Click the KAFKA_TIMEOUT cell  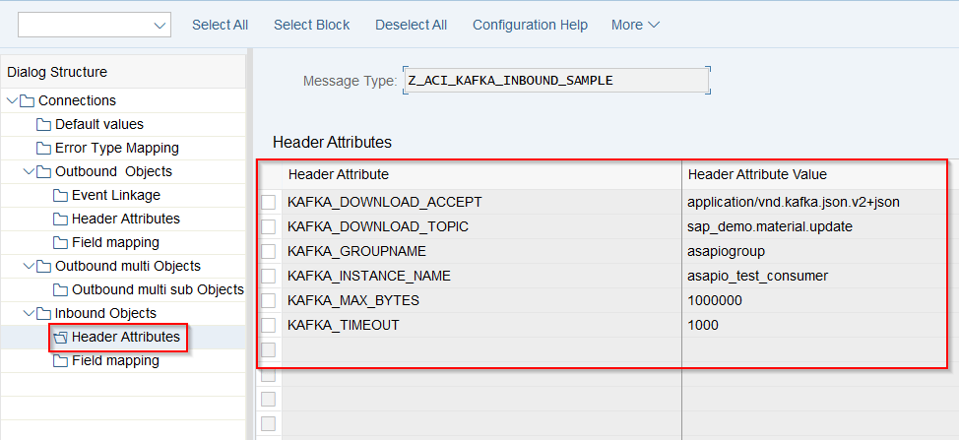pyautogui.click(x=481, y=326)
